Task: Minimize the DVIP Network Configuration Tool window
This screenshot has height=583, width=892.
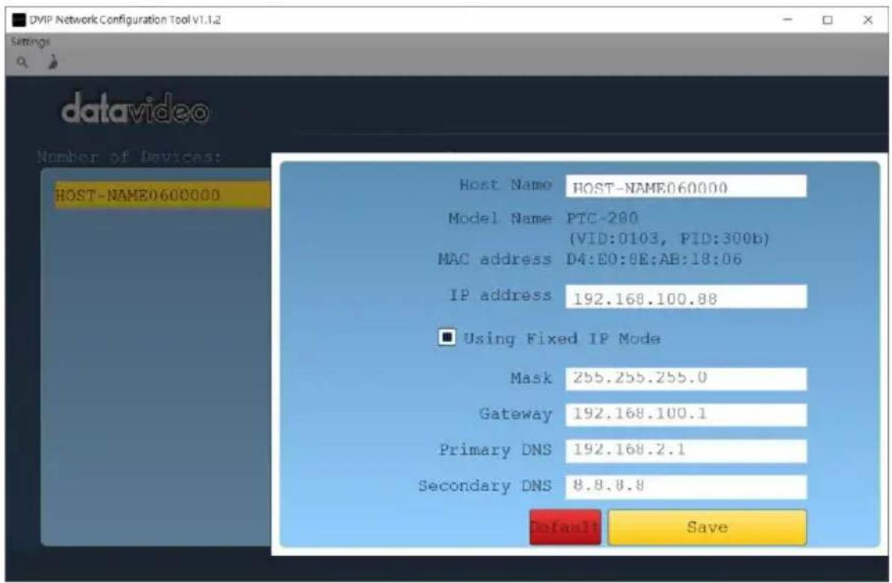Action: pyautogui.click(x=787, y=20)
